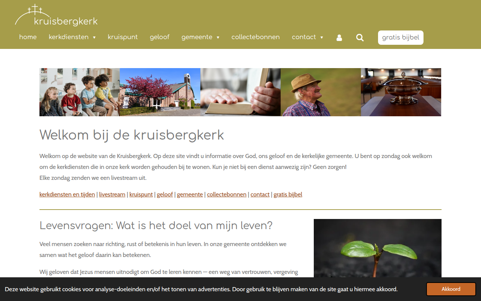This screenshot has height=301, width=481.
Task: Follow the 'kerkdiensten en tijden' link
Action: click(x=67, y=195)
